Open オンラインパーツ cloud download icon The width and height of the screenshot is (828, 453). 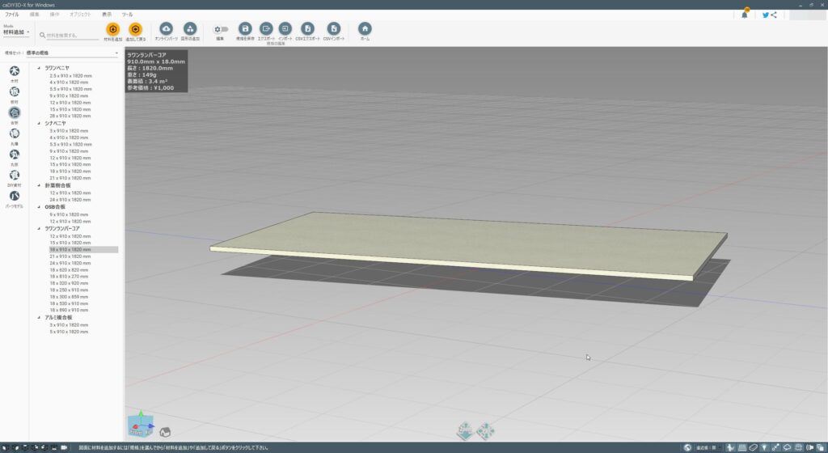point(166,29)
